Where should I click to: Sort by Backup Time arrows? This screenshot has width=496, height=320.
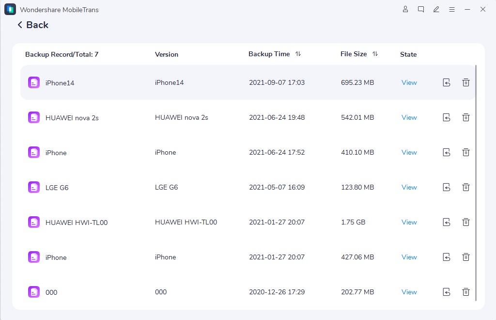point(298,54)
